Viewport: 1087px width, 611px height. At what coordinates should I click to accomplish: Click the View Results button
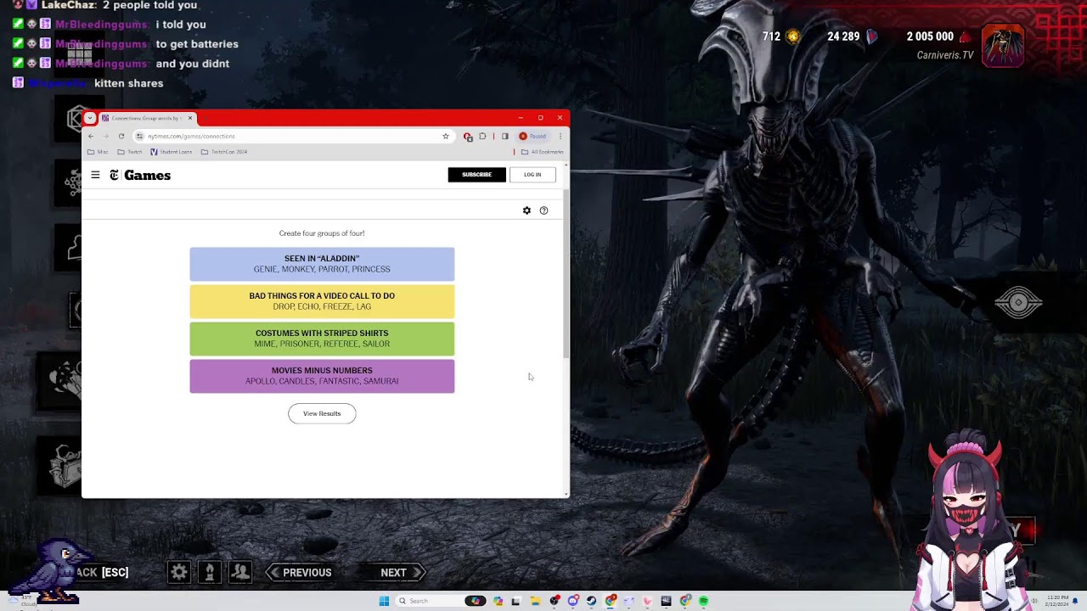pos(322,413)
